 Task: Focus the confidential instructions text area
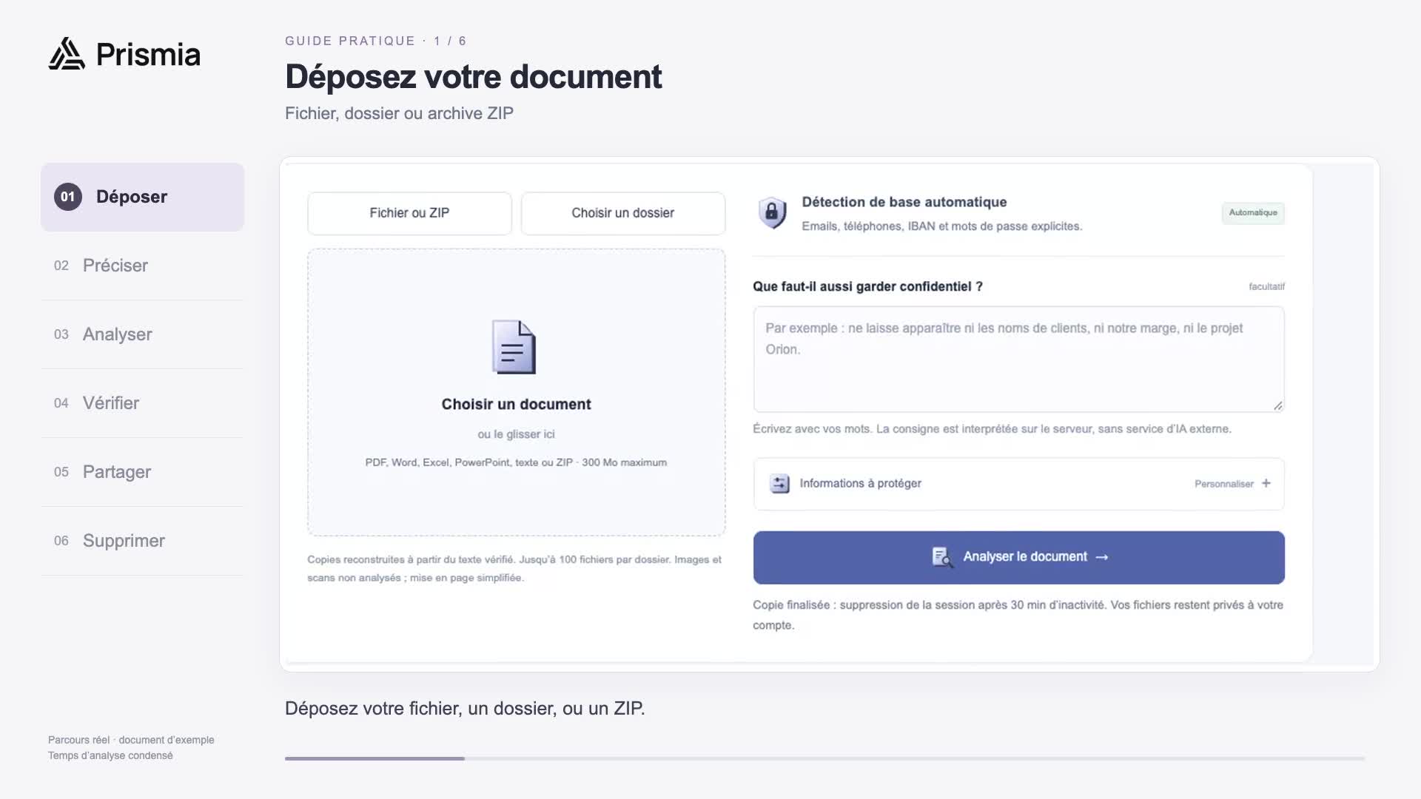1018,360
